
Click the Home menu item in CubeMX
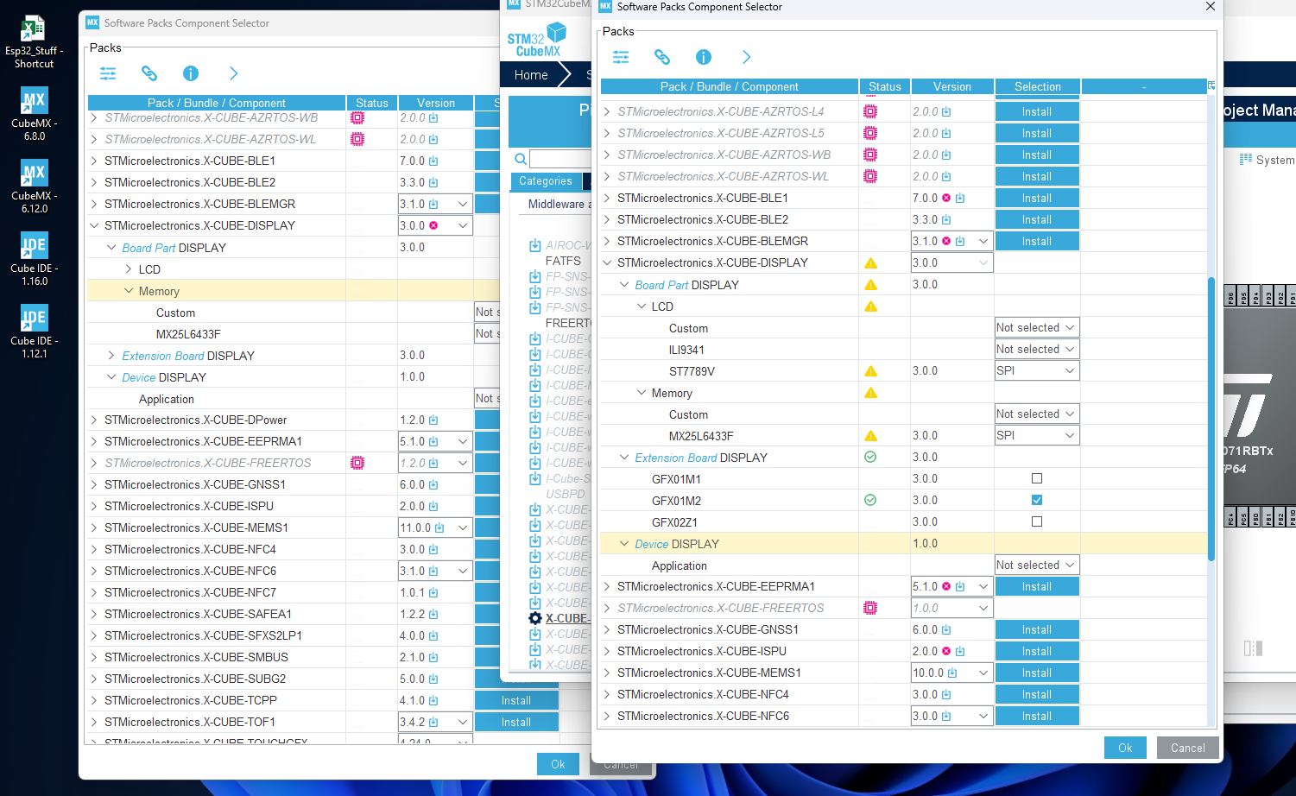[x=531, y=75]
